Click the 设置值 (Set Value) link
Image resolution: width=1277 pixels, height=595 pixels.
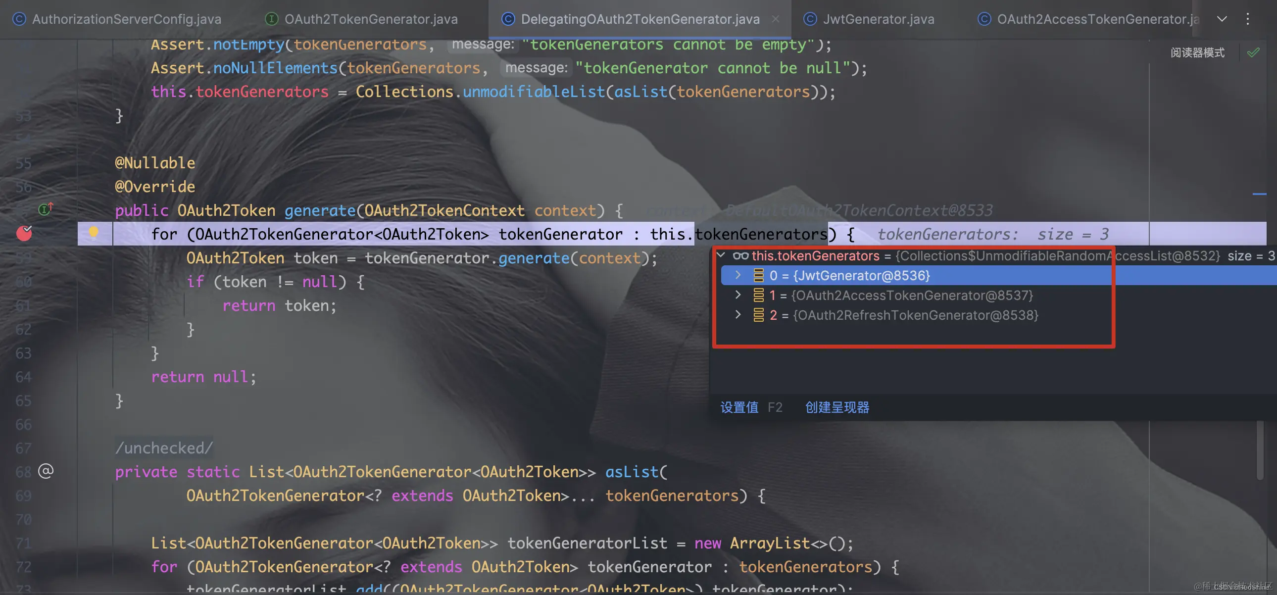(738, 407)
